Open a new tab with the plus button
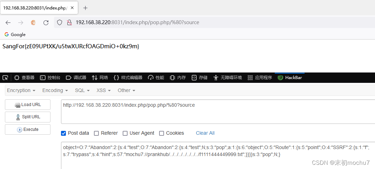 click(85, 8)
